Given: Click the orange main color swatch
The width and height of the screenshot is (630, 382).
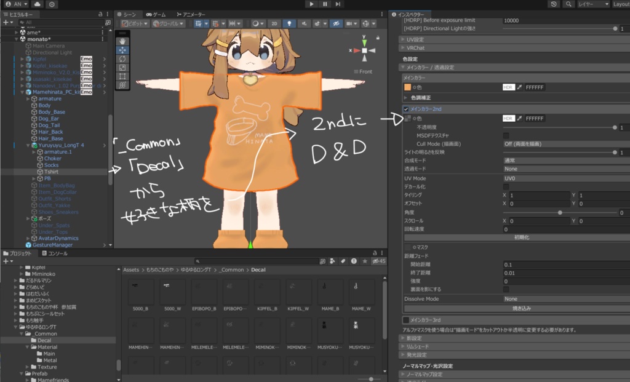Looking at the screenshot, I should click(x=407, y=87).
